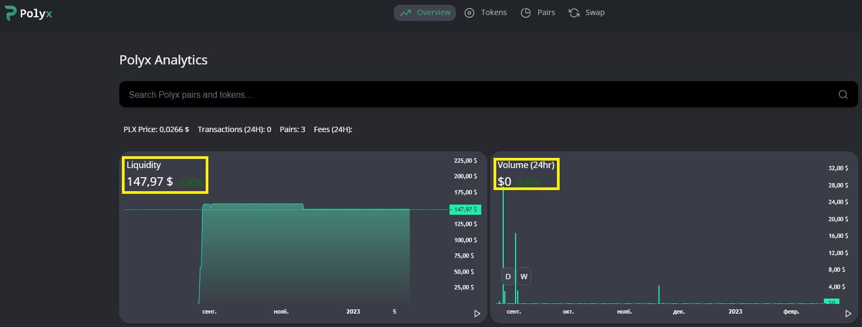This screenshot has height=327, width=862.
Task: Select the Overview tab label
Action: (433, 13)
